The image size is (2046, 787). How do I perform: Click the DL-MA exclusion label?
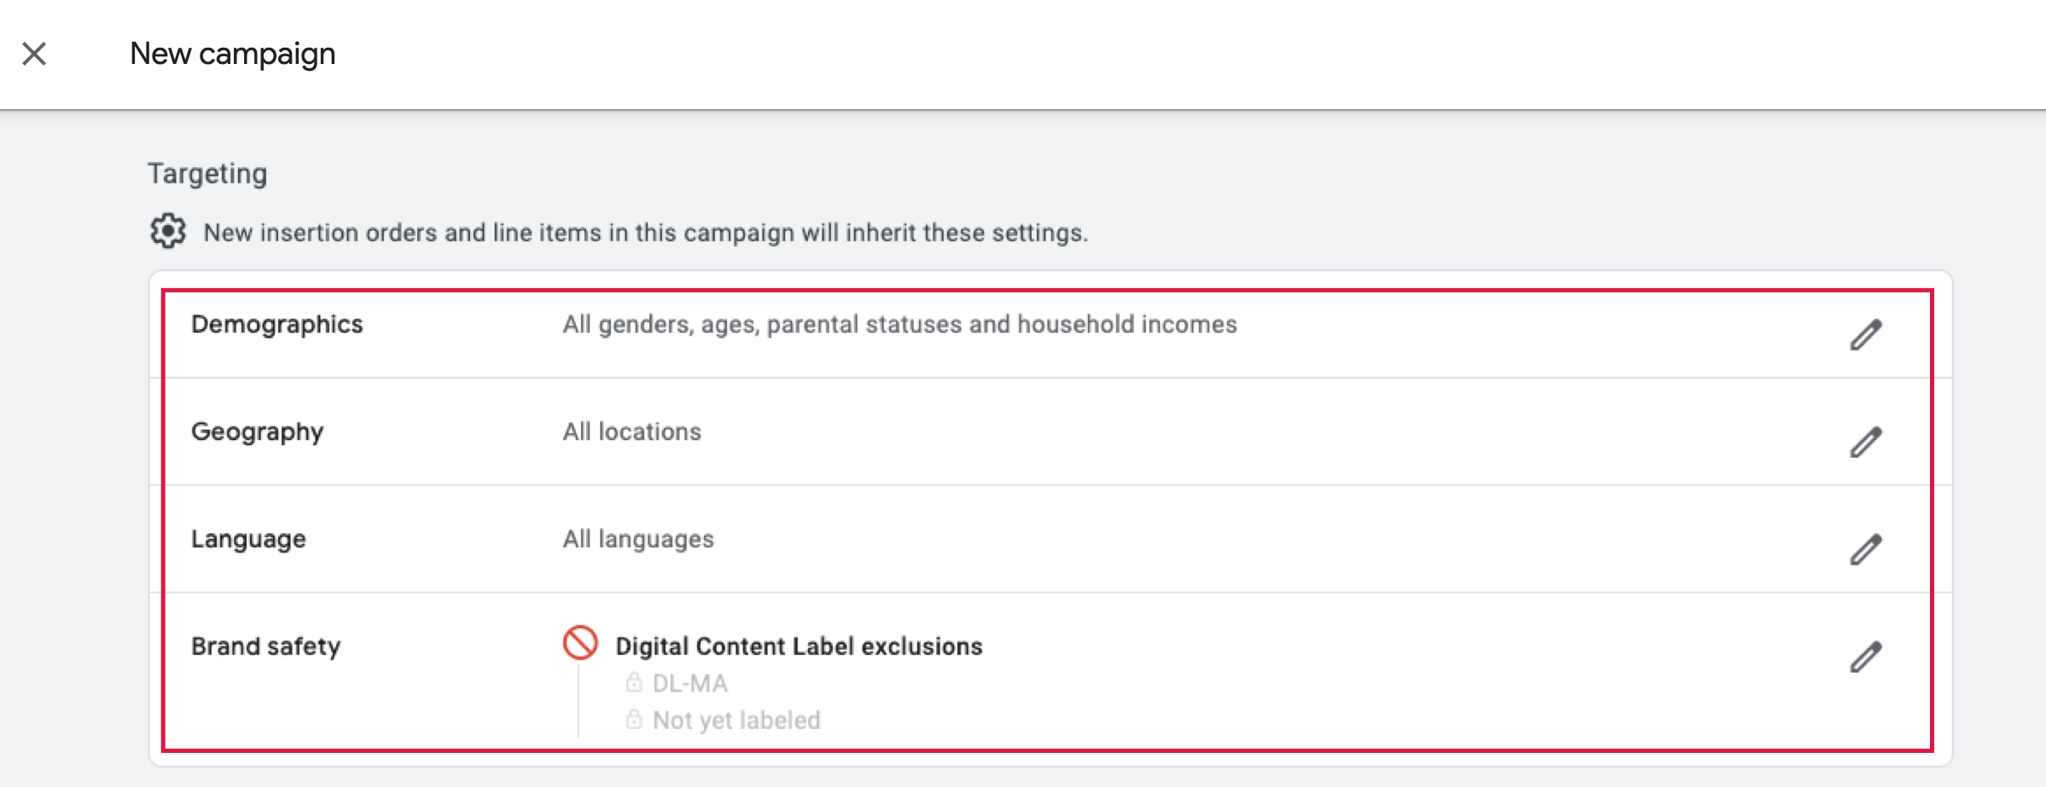pos(689,684)
